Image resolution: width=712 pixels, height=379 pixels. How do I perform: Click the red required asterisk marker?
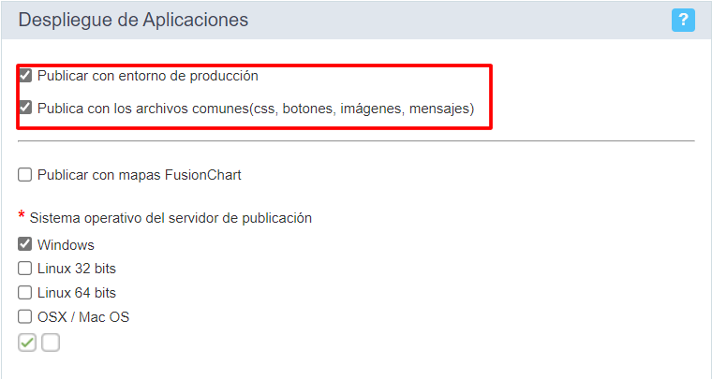[x=22, y=215]
